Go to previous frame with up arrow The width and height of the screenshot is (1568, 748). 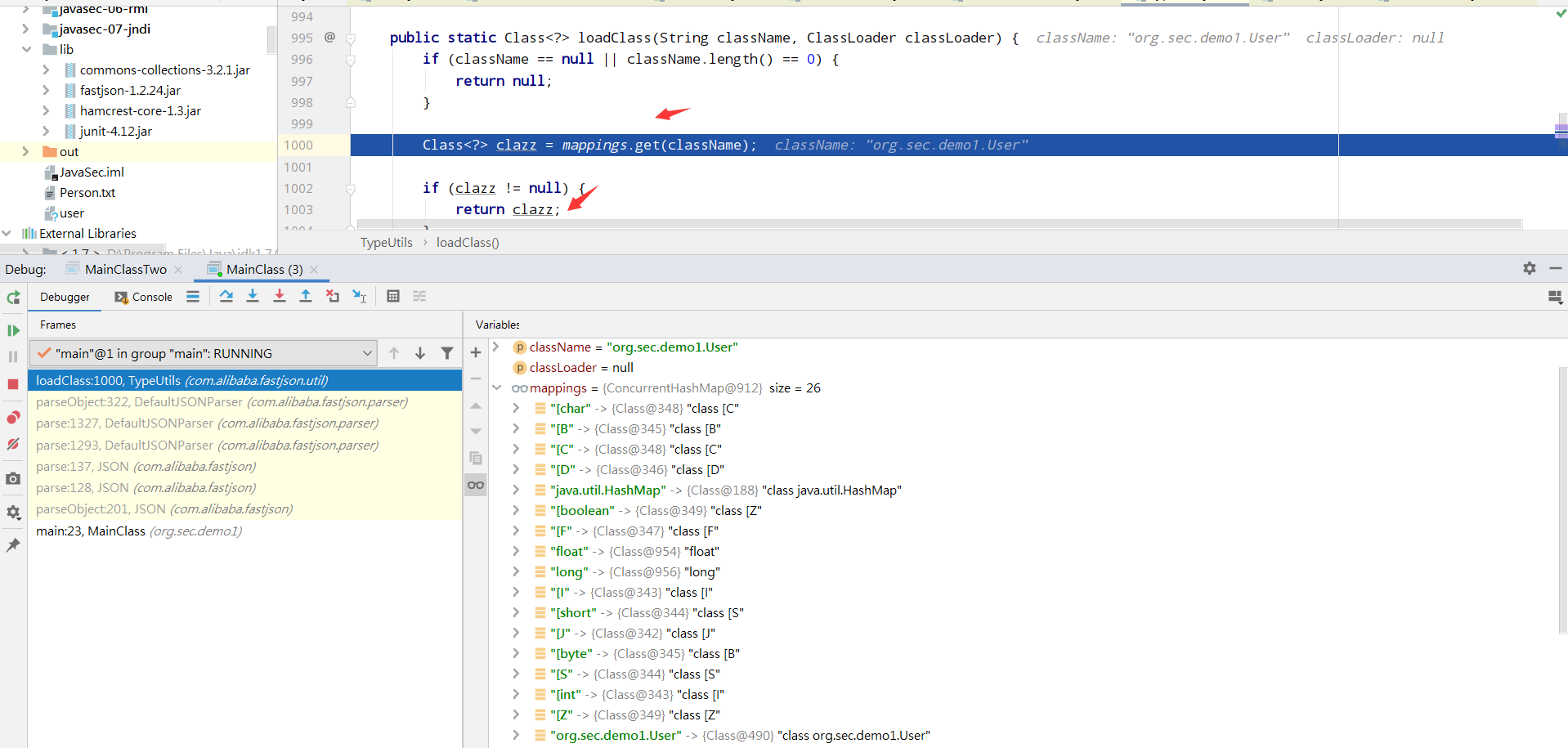tap(394, 353)
